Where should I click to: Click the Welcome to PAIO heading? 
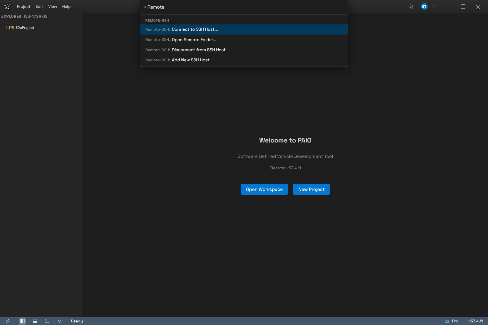[x=285, y=140]
